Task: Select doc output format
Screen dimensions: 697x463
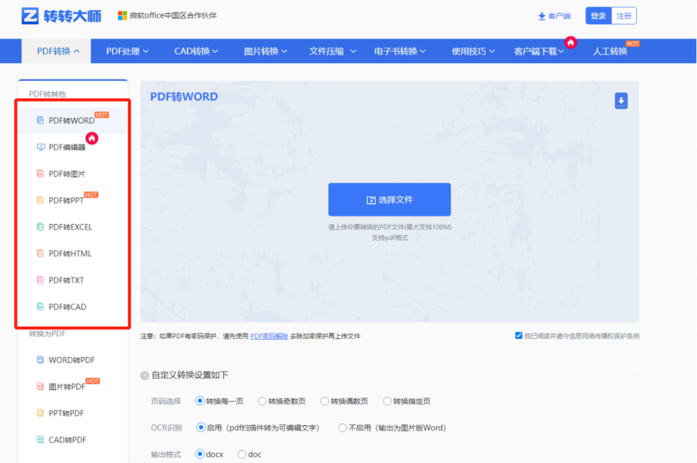Action: (242, 454)
